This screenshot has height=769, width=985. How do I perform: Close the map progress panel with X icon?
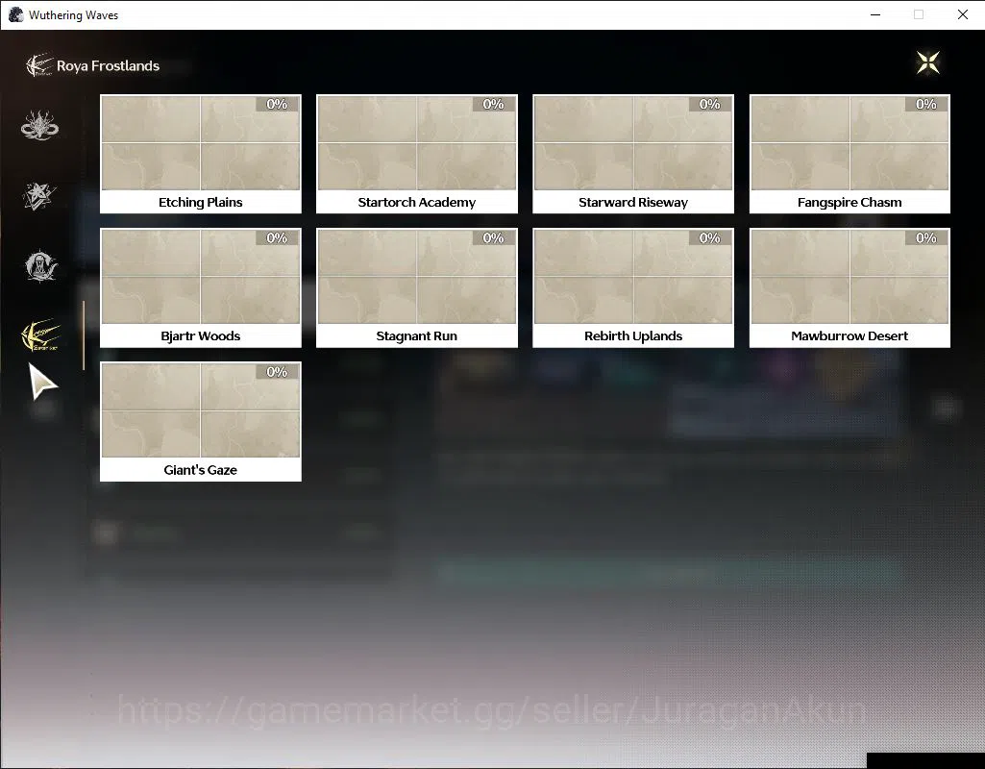coord(928,62)
